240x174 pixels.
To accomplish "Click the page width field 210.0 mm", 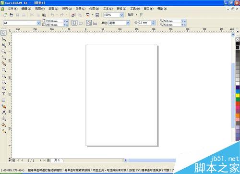I will pos(55,21).
